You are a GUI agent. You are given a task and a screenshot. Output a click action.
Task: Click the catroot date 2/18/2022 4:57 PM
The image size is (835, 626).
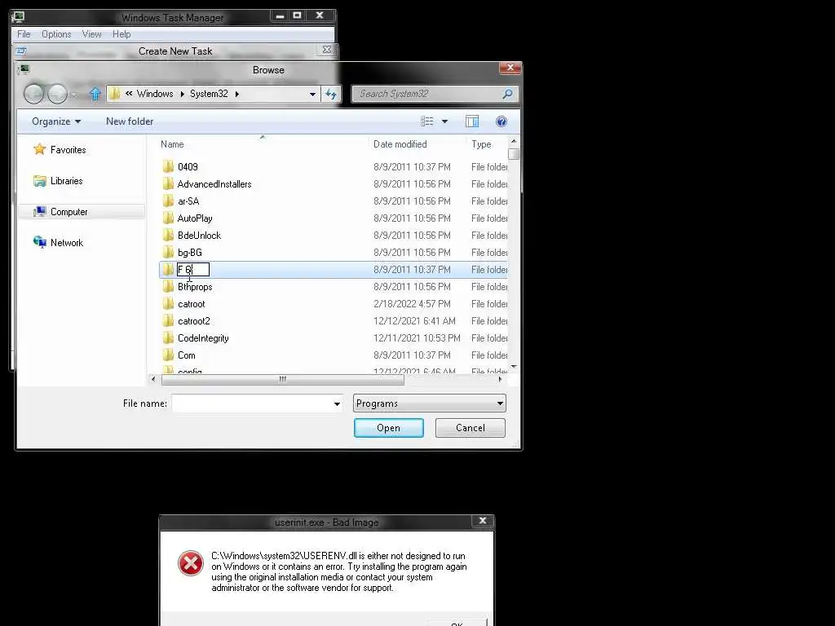tap(412, 304)
